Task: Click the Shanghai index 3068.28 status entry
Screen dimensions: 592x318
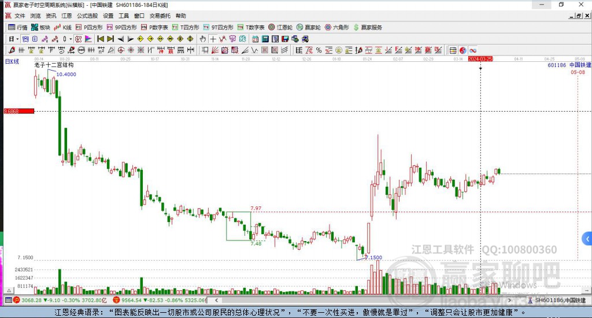Action: (x=60, y=300)
